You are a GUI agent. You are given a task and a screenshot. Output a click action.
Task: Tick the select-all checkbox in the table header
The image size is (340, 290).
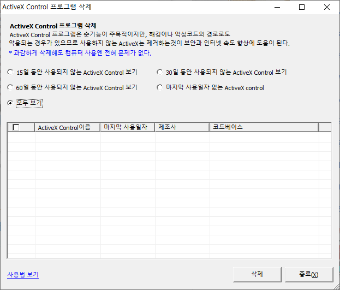pyautogui.click(x=16, y=127)
